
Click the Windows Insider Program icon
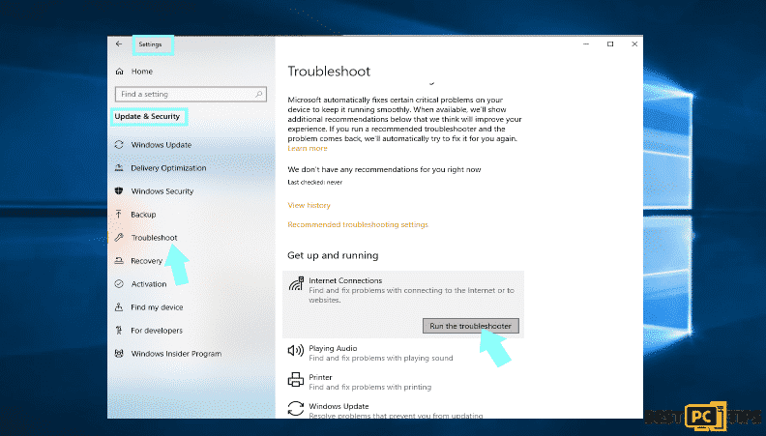[x=119, y=354]
